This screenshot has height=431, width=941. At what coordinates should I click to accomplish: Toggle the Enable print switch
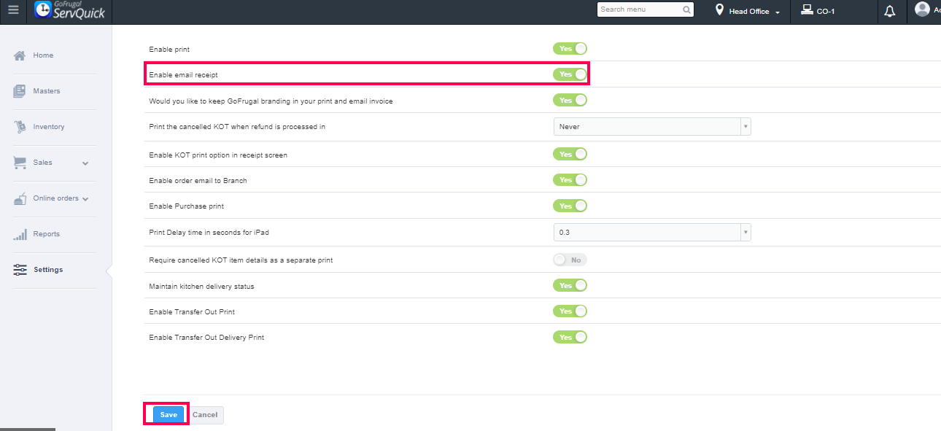pyautogui.click(x=570, y=49)
